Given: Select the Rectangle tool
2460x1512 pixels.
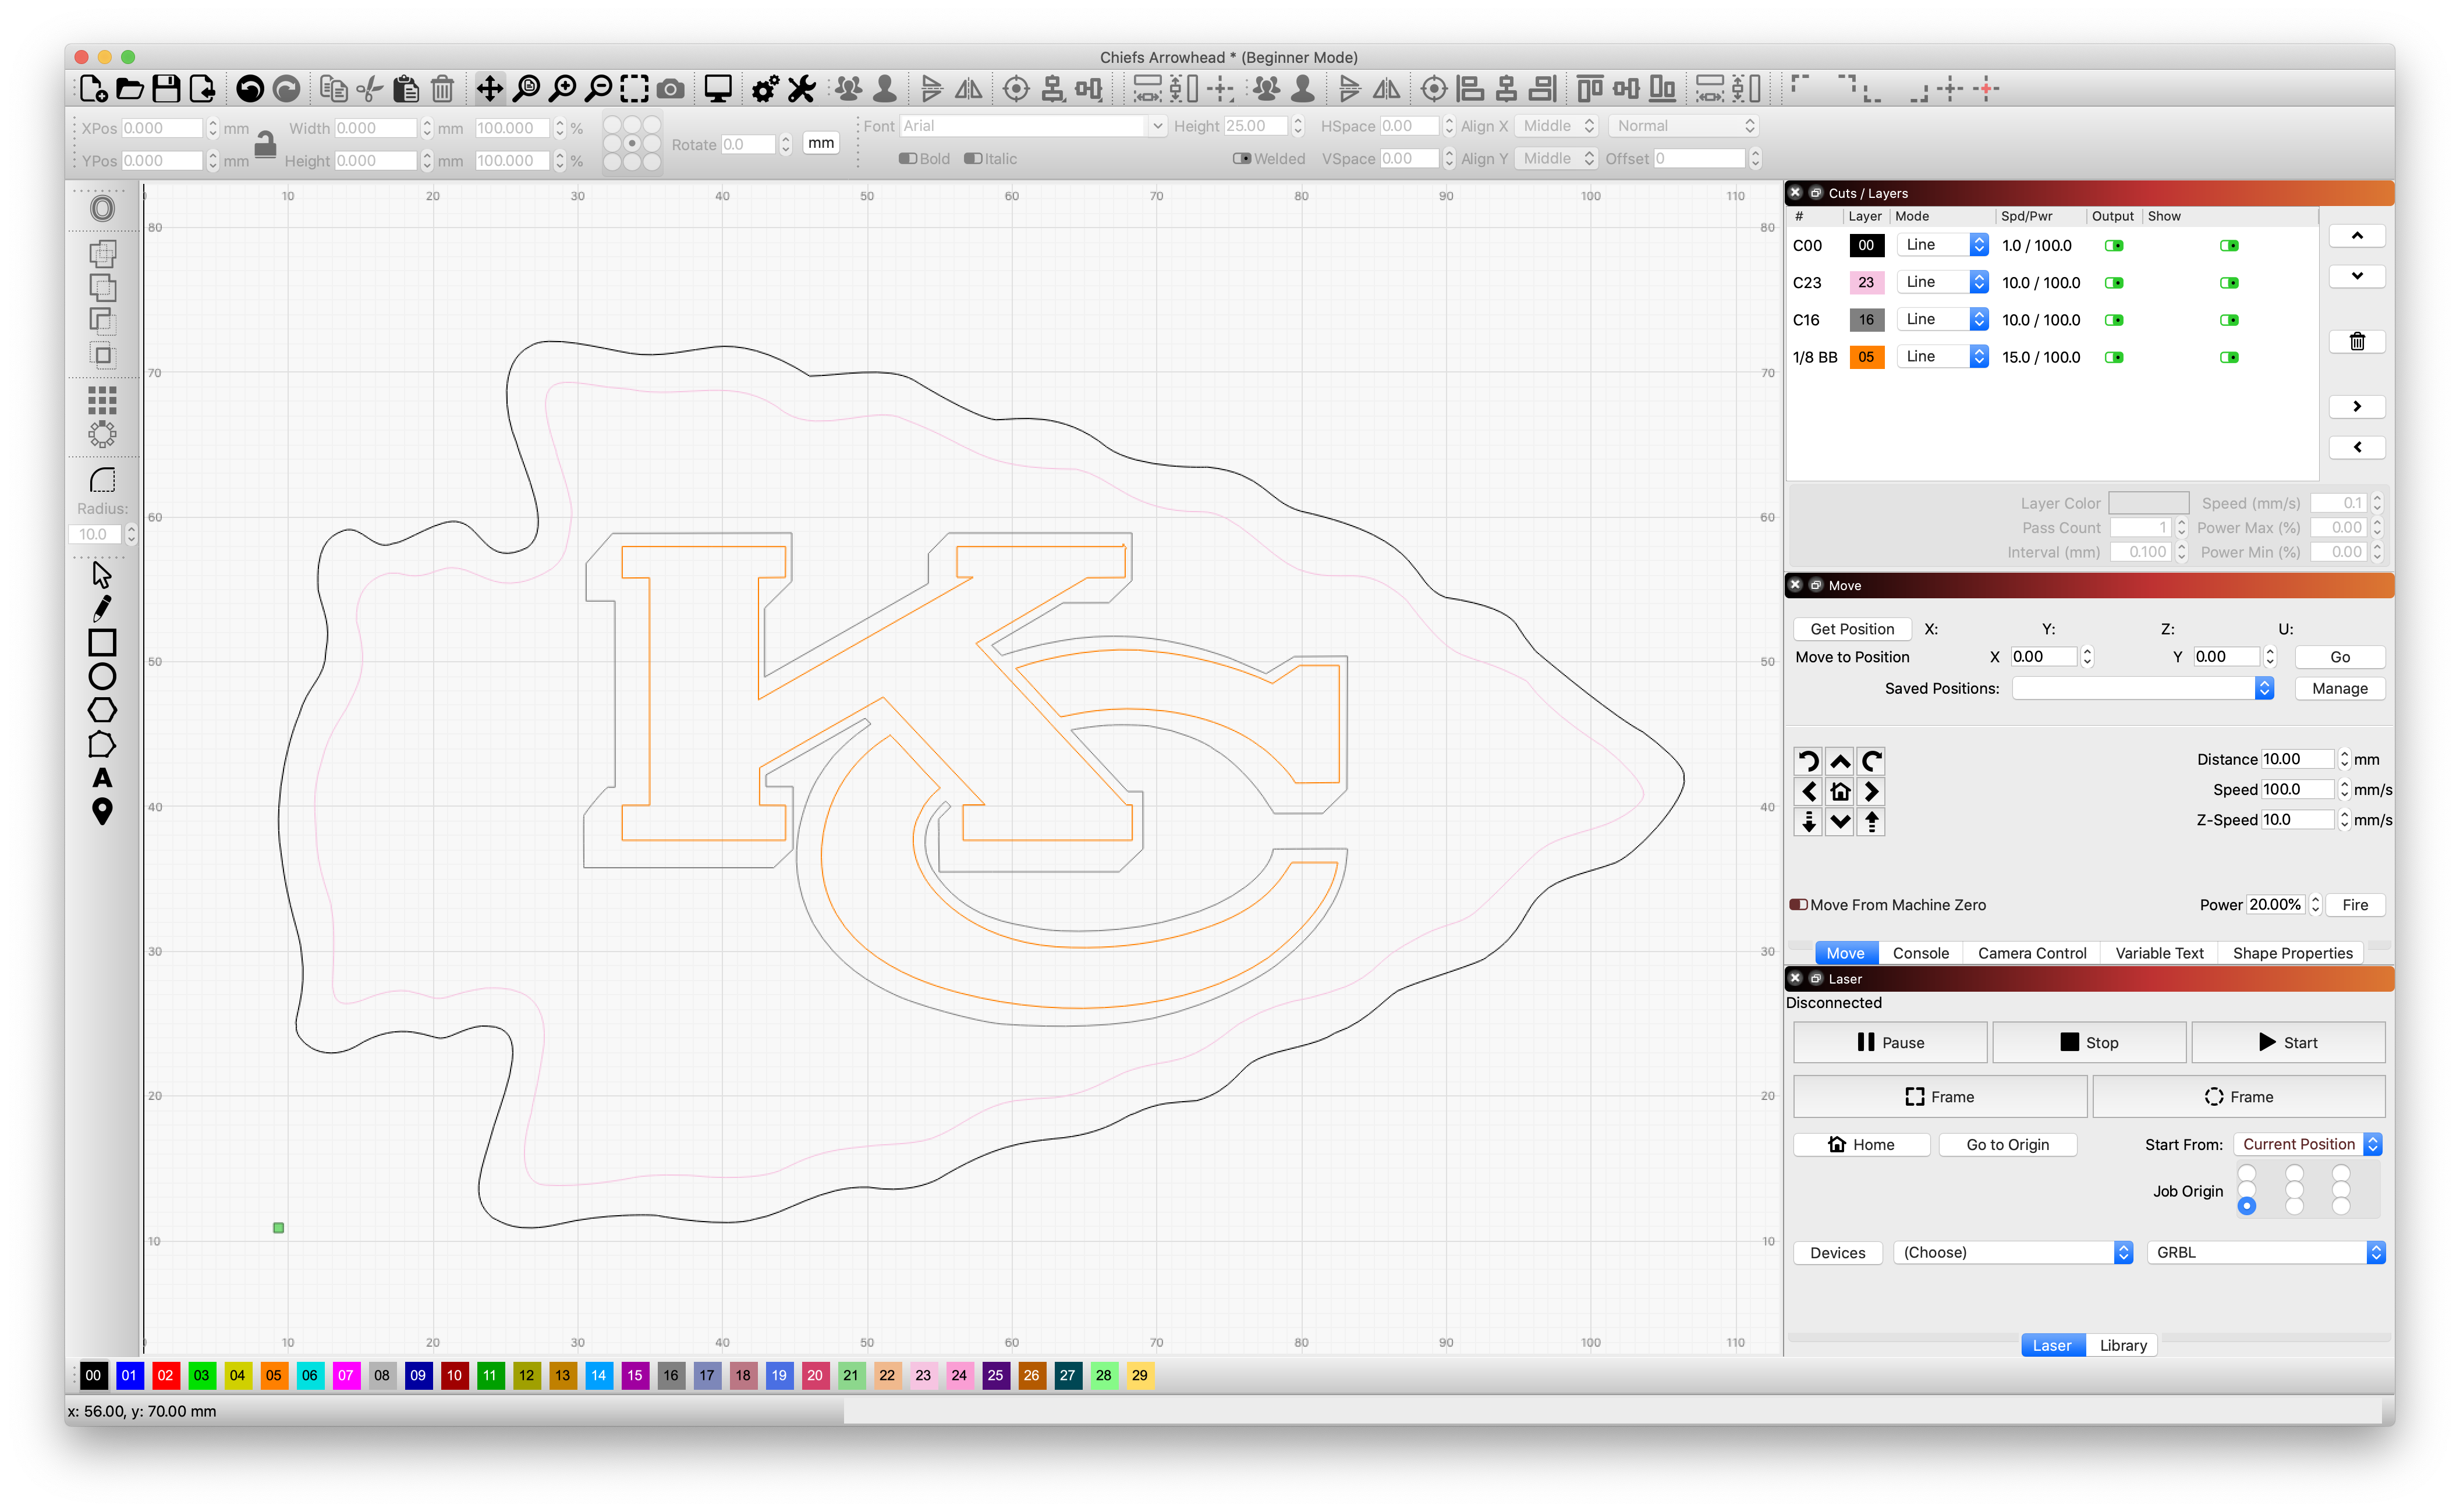Looking at the screenshot, I should [x=102, y=641].
